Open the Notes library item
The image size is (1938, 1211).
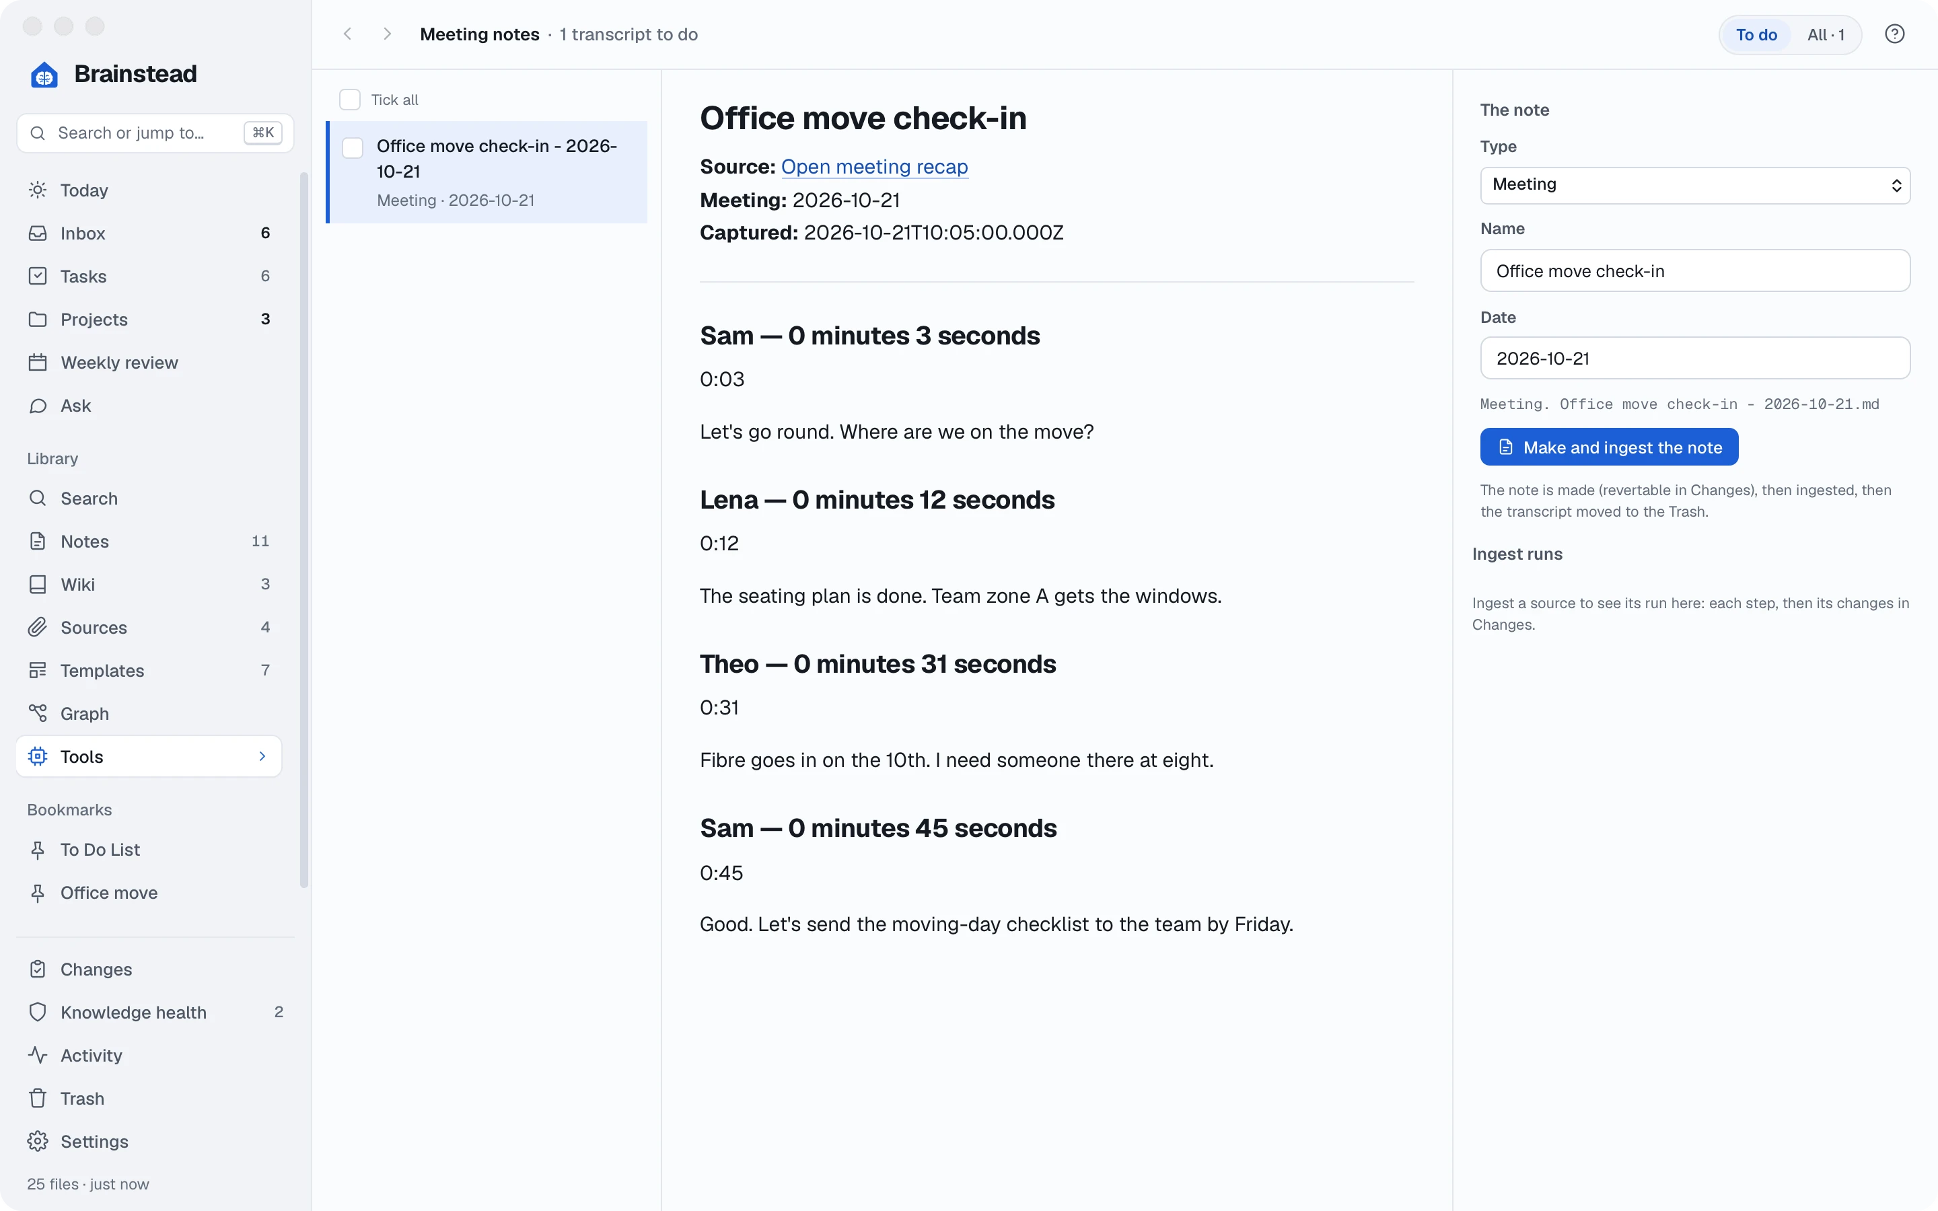coord(149,542)
